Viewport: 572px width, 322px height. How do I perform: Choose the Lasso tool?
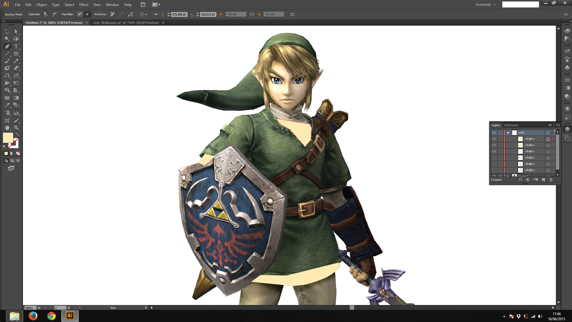click(x=16, y=39)
